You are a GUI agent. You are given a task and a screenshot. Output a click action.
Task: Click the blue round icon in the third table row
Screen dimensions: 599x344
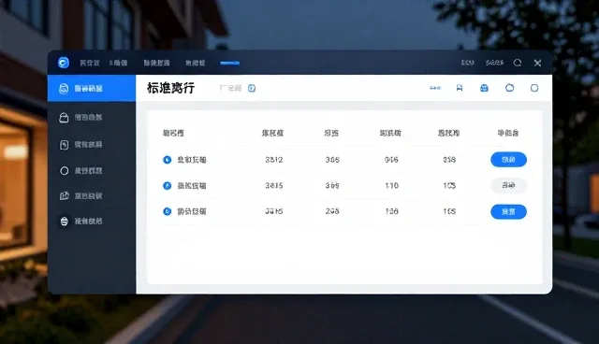(x=167, y=211)
